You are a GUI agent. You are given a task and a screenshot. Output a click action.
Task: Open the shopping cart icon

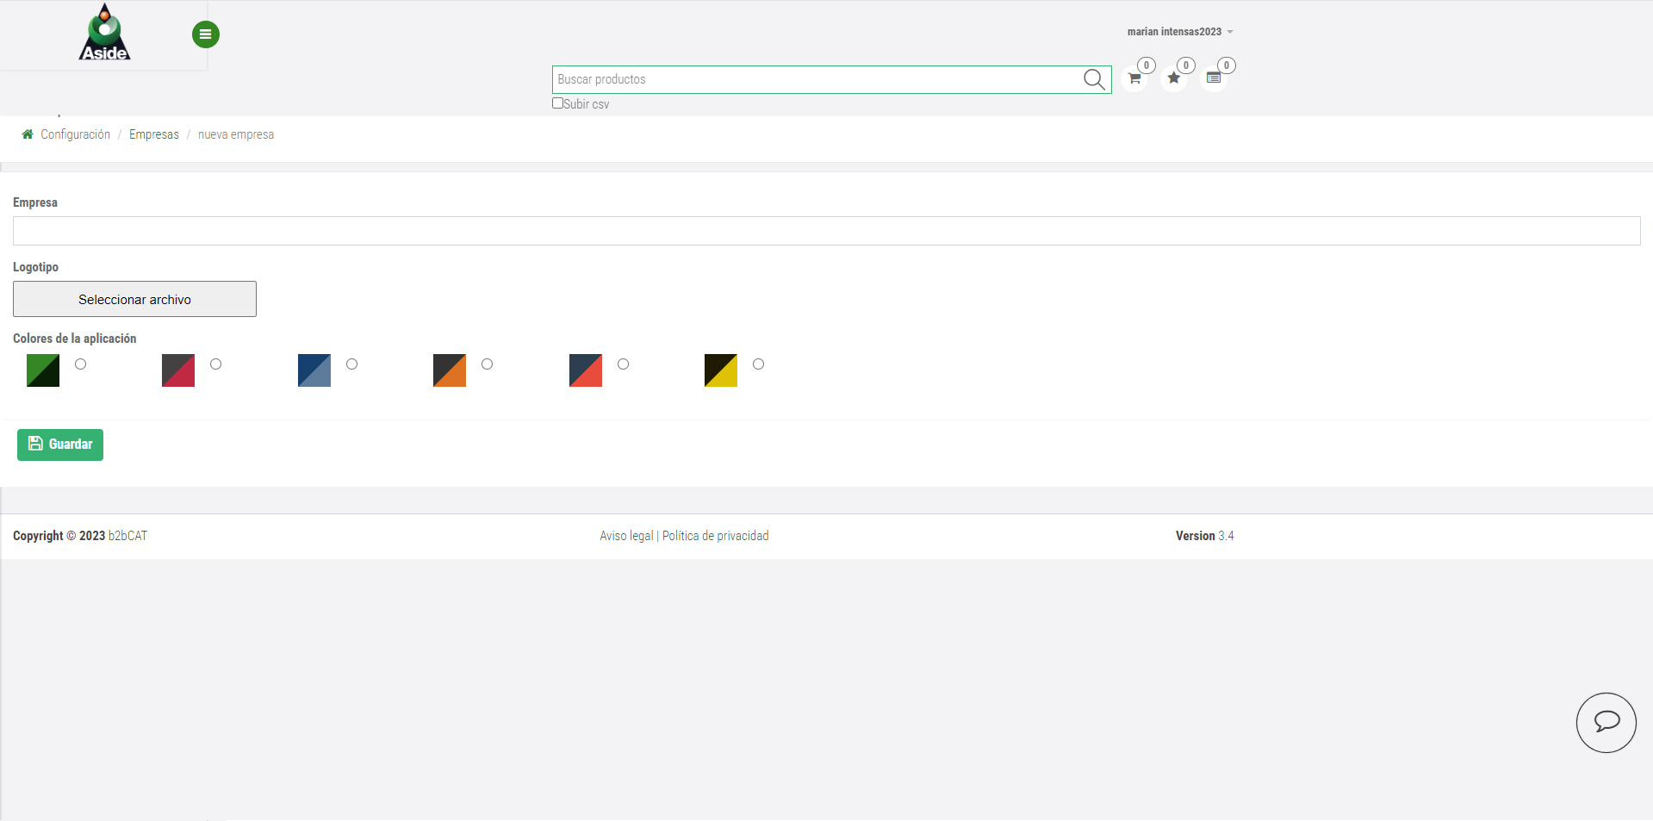pyautogui.click(x=1134, y=78)
